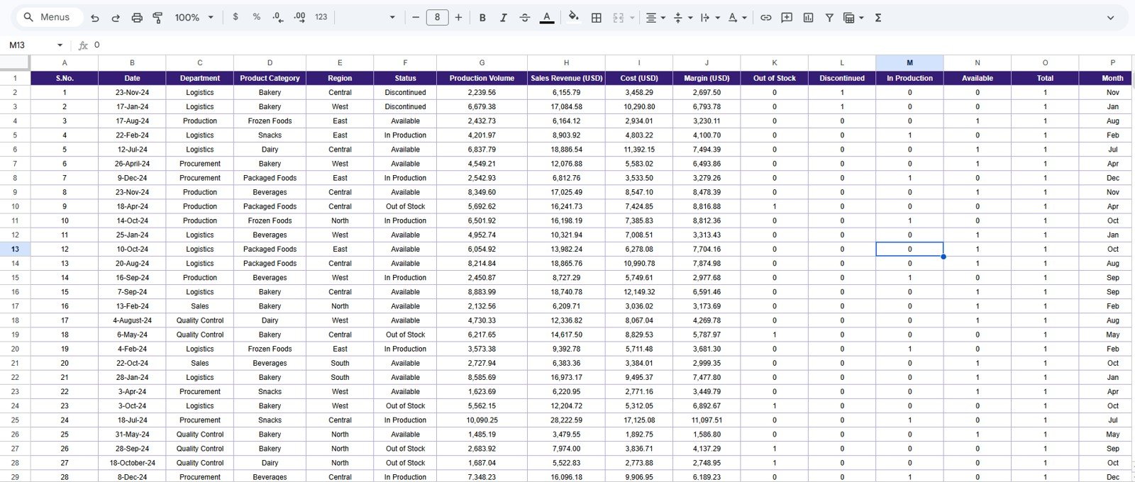Screen dimensions: 1135x482
Task: Insert comment using plus bubble icon
Action: coord(787,18)
